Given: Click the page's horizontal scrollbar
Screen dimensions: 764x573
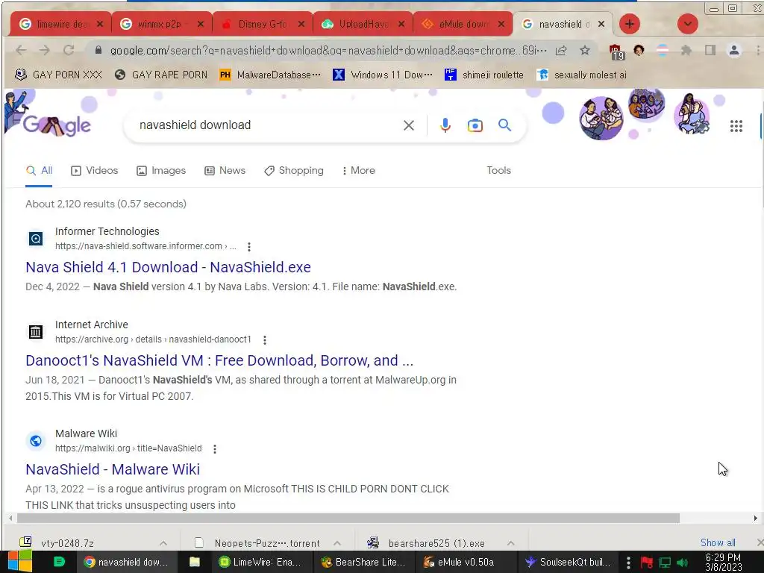Looking at the screenshot, I should pos(348,518).
